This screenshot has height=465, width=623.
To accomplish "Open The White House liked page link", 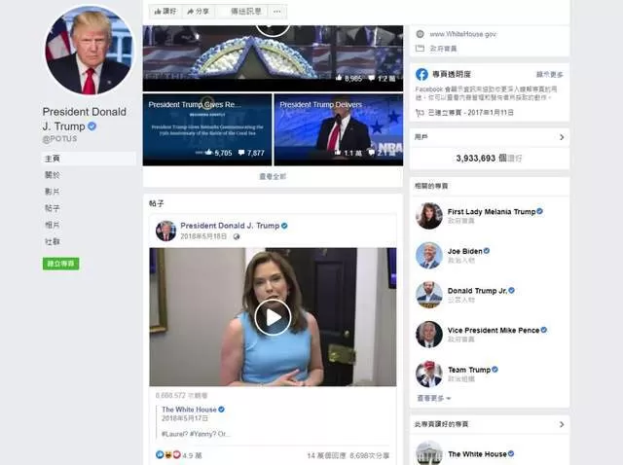I will tap(477, 454).
